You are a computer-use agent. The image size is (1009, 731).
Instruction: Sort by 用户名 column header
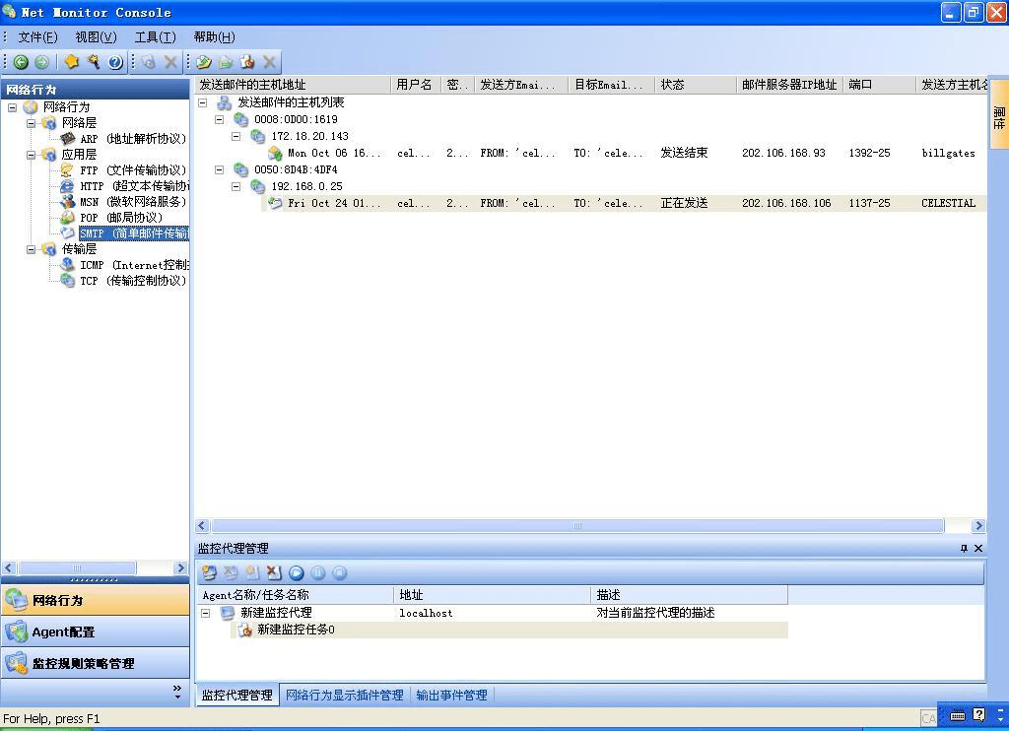[x=416, y=85]
